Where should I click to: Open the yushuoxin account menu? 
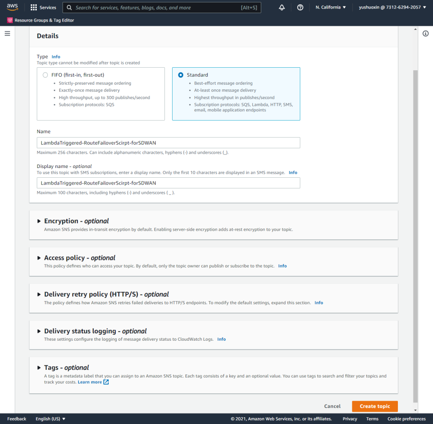(392, 8)
